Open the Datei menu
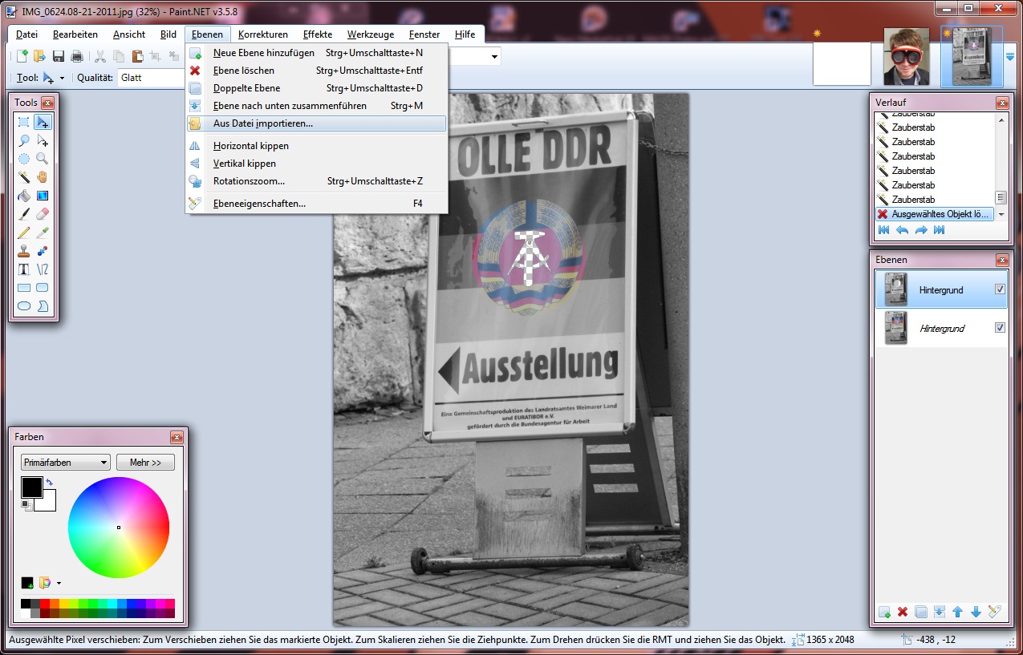The height and width of the screenshot is (655, 1023). 26,34
